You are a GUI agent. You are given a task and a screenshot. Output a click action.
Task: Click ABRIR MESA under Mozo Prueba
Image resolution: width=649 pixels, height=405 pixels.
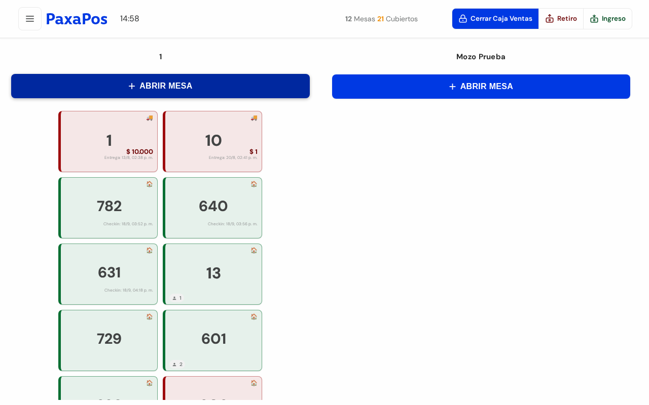pyautogui.click(x=481, y=87)
